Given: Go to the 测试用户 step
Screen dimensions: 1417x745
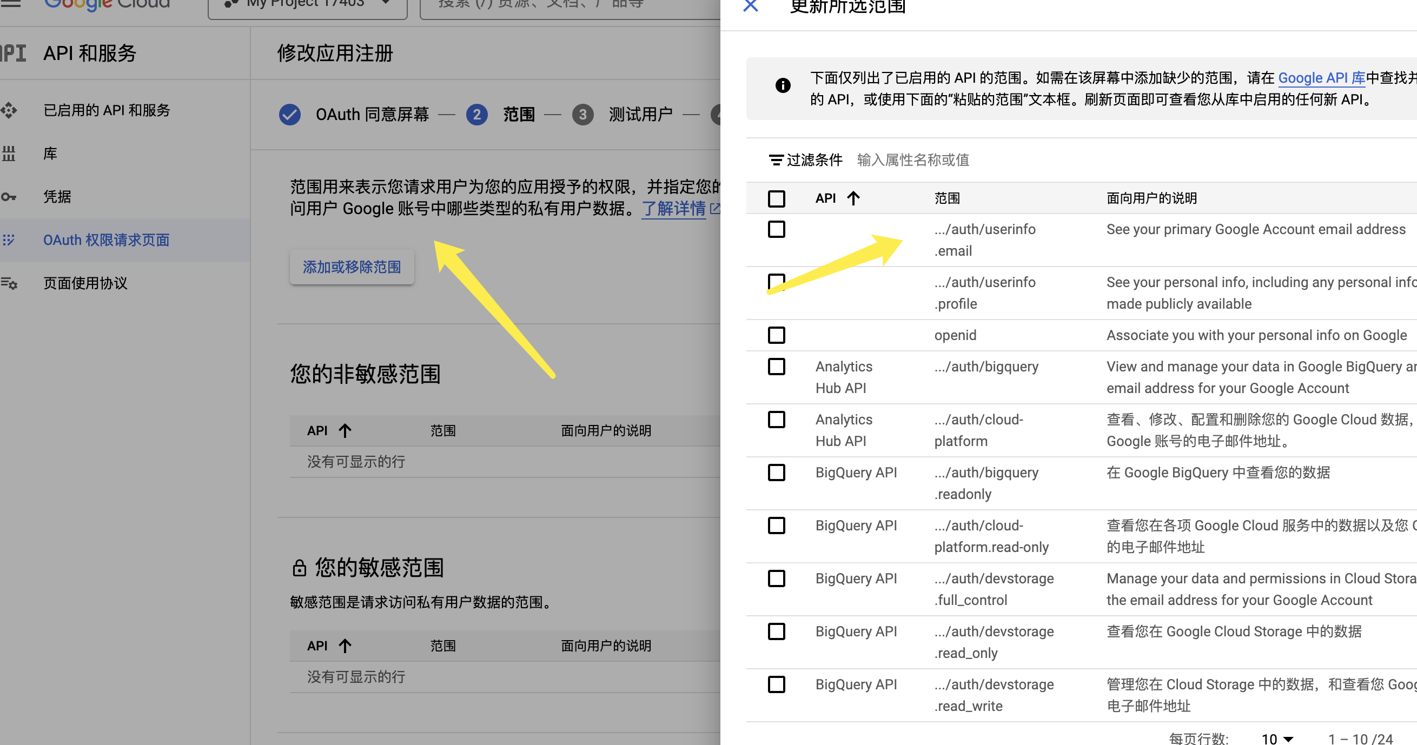Looking at the screenshot, I should [641, 115].
